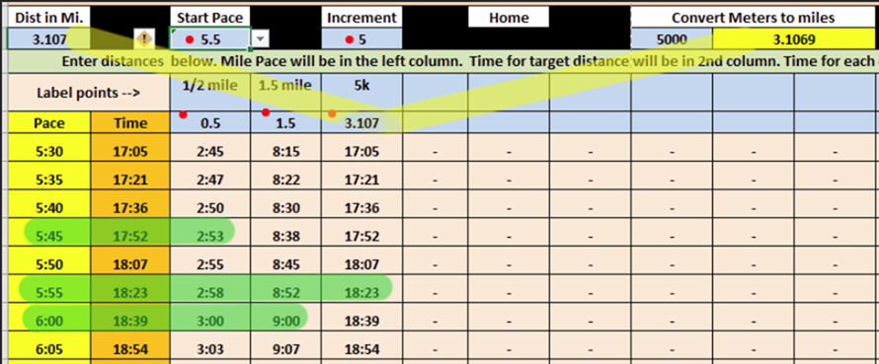Screen dimensions: 879x364
Task: Click the 5:55 pace cell
Action: click(49, 292)
